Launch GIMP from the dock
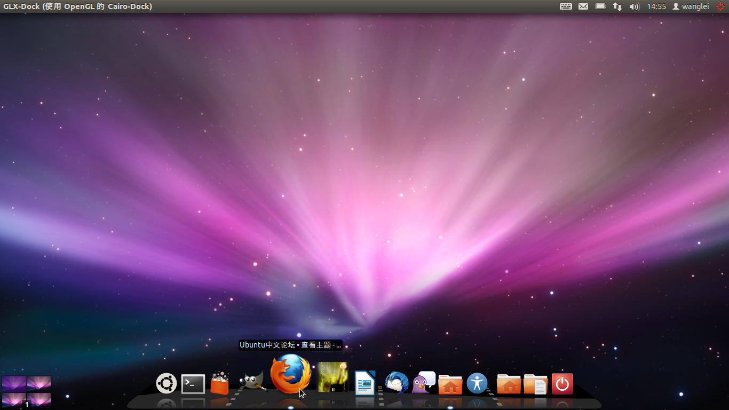Screen dimensions: 729x410 point(253,381)
